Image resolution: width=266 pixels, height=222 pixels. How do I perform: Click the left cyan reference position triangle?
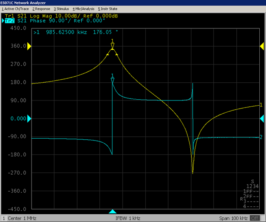(x=29, y=119)
